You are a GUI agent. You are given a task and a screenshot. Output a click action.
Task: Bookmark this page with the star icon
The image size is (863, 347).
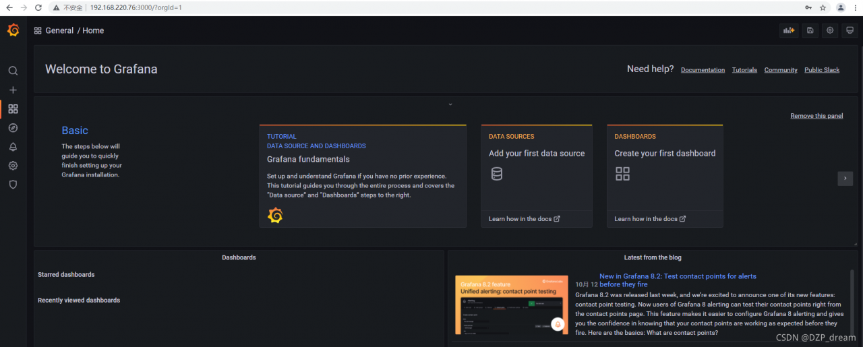(823, 7)
